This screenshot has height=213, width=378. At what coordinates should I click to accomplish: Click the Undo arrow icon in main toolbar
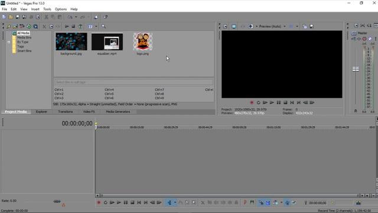(x=70, y=17)
